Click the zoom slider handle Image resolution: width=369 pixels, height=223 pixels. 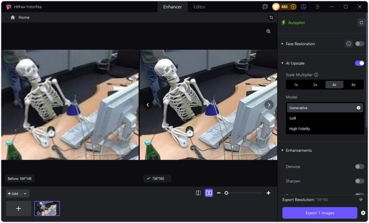pos(226,193)
